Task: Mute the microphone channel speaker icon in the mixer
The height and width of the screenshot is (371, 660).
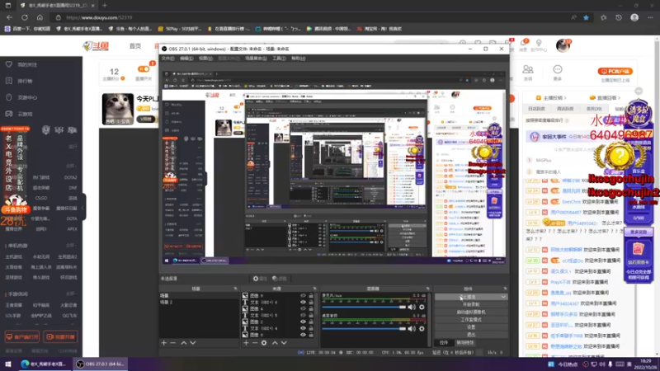Action: (412, 307)
